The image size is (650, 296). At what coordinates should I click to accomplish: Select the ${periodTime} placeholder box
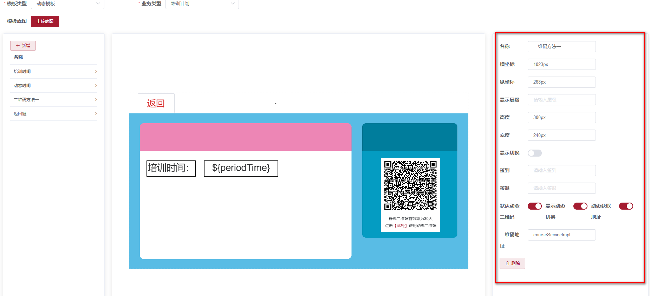click(241, 169)
